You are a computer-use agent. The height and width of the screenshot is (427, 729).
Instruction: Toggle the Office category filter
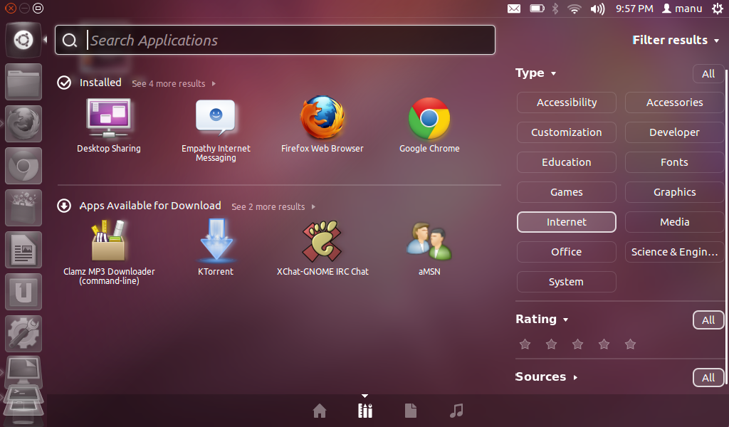566,251
